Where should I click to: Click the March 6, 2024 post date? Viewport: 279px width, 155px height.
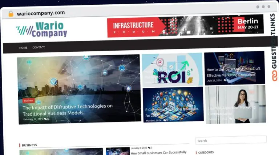[x=154, y=121]
